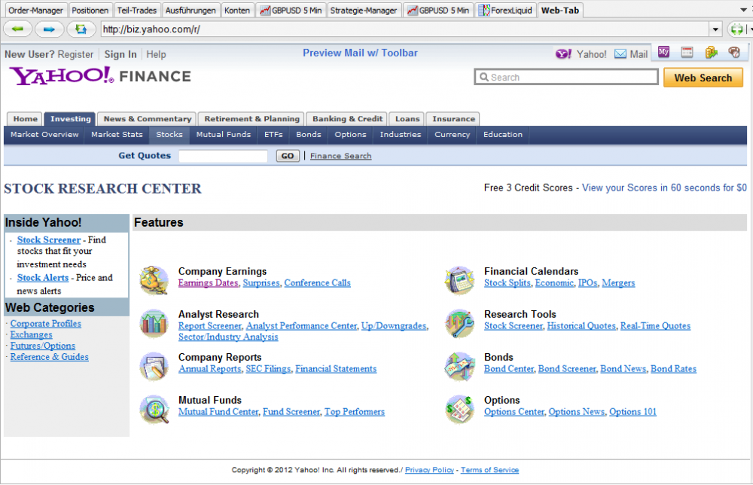753x485 pixels.
Task: Open the Insurance navigation tab
Action: point(453,118)
